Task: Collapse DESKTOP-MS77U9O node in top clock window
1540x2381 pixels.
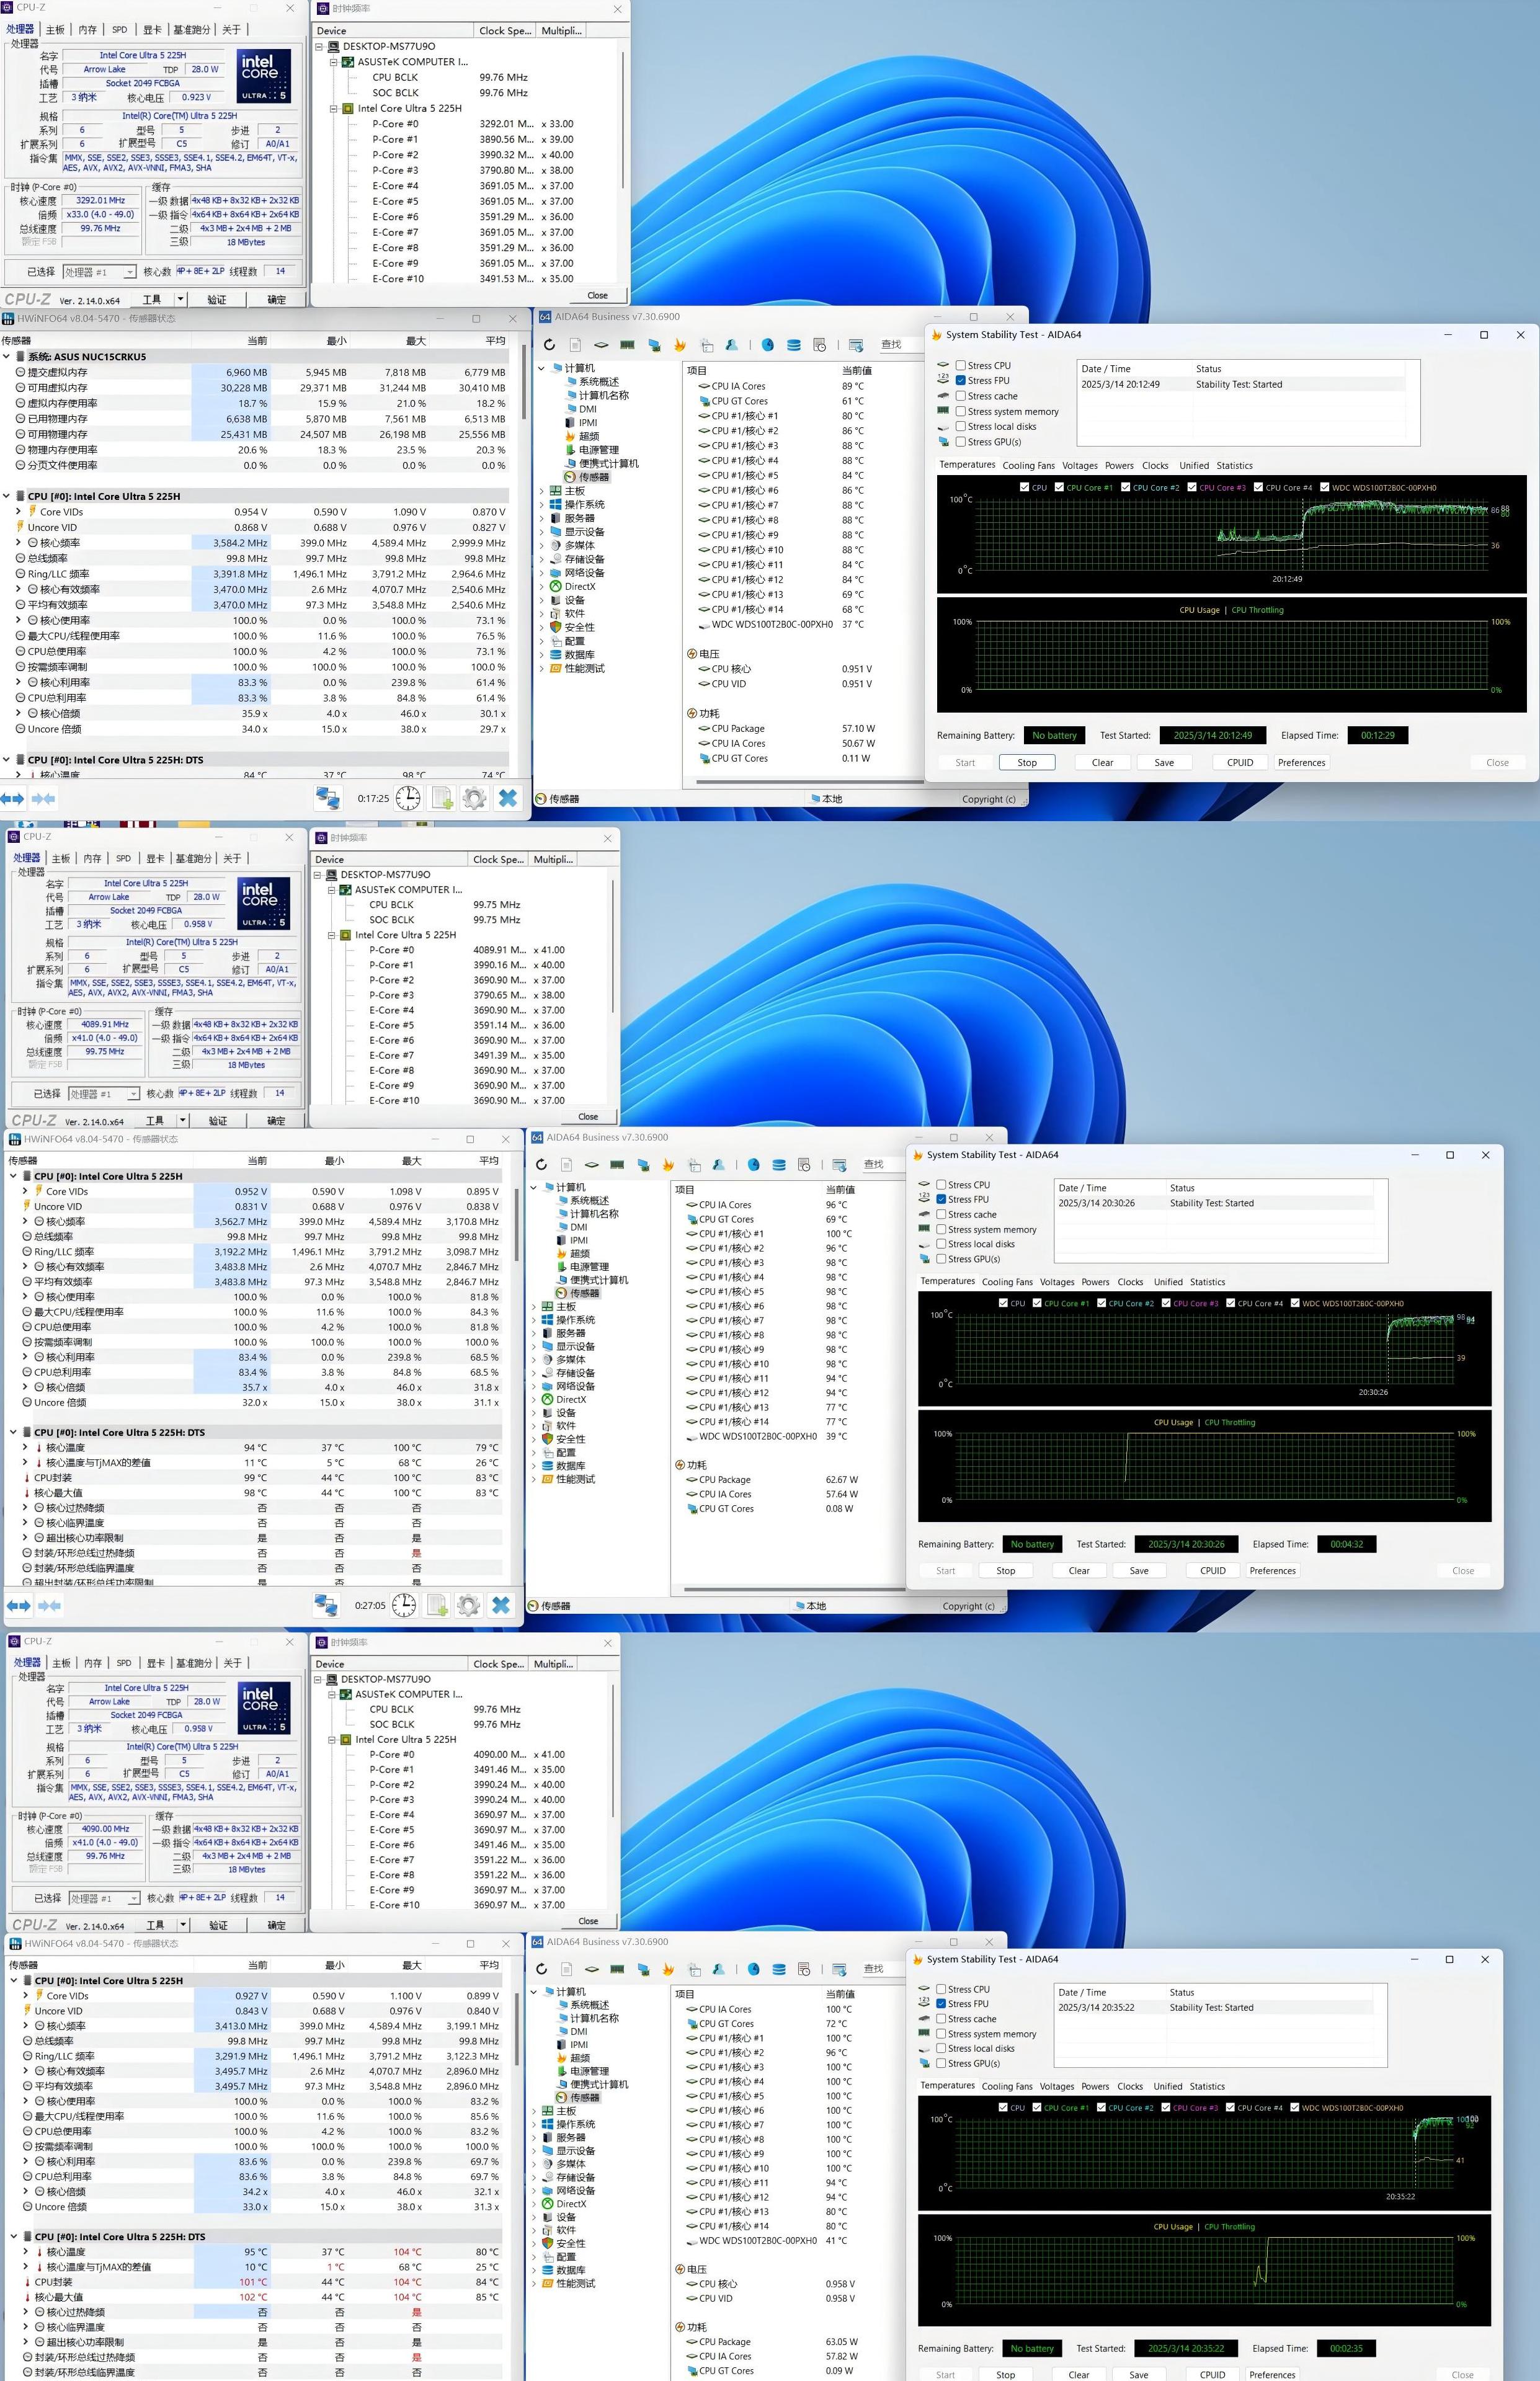Action: pyautogui.click(x=320, y=46)
